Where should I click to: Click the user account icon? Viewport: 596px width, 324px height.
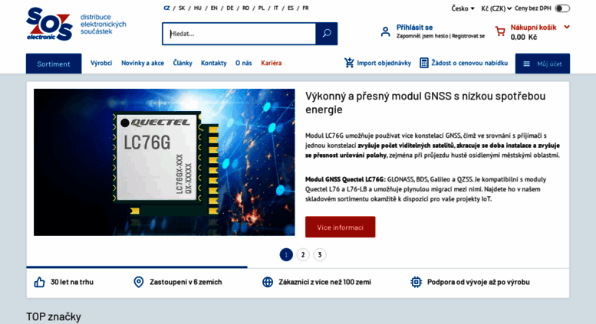385,31
